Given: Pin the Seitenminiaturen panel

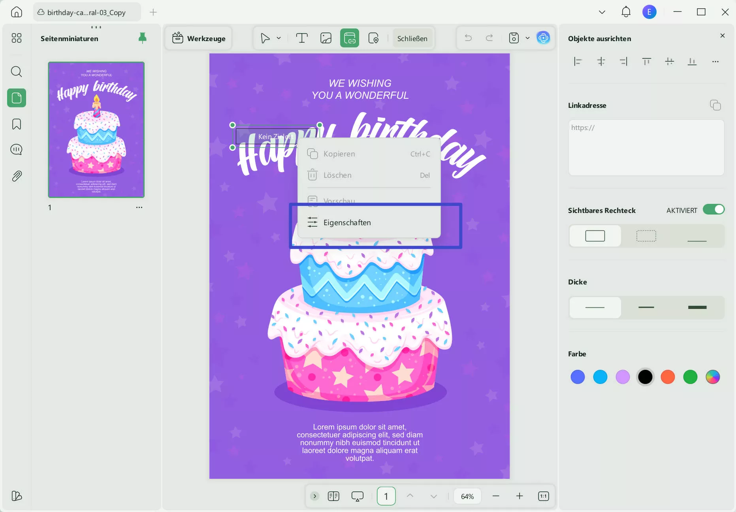Looking at the screenshot, I should tap(142, 38).
